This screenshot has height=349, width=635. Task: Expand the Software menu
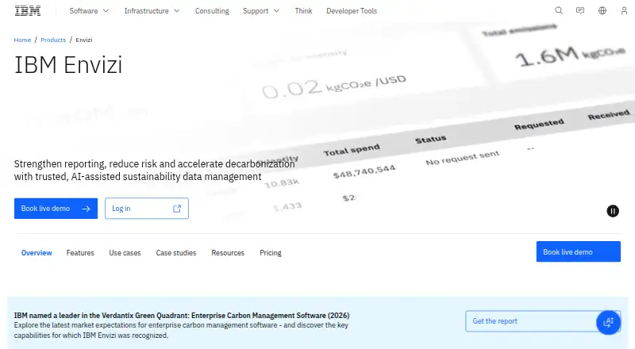point(89,11)
